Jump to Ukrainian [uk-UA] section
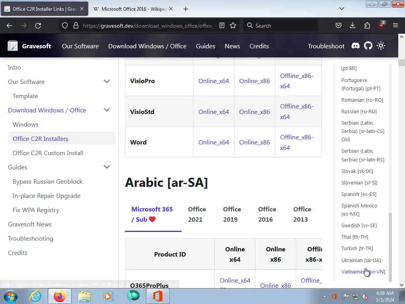The image size is (405, 304). [361, 260]
